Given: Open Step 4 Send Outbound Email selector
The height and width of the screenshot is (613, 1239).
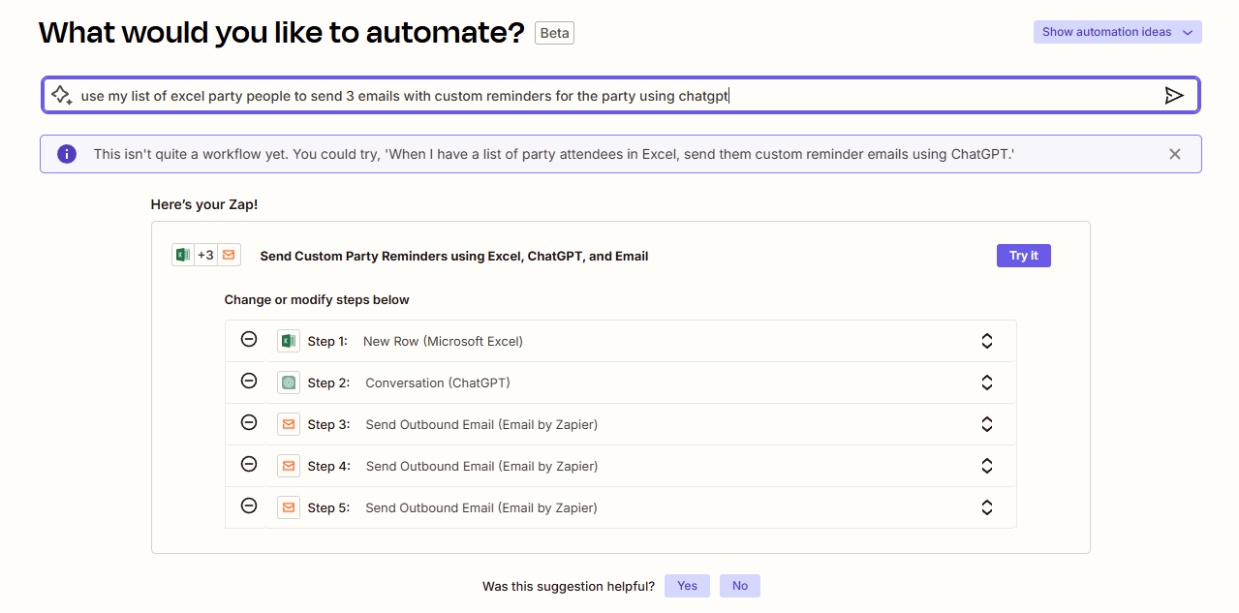Looking at the screenshot, I should point(987,466).
